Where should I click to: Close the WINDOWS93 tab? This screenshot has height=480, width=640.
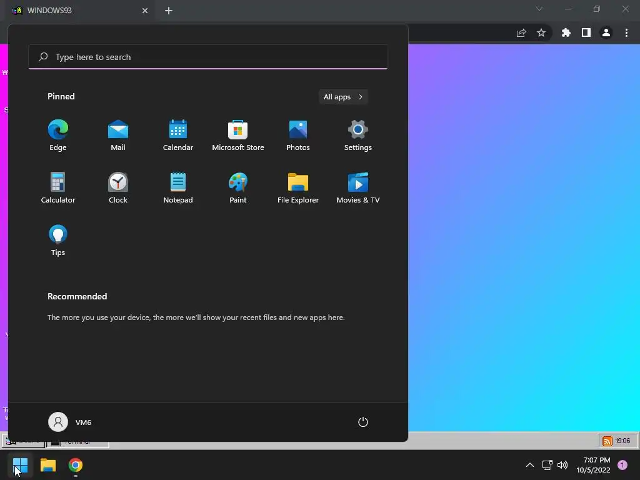pos(145,11)
